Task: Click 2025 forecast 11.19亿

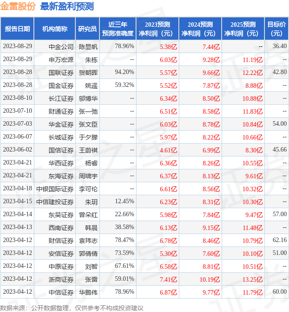Action: [252, 60]
